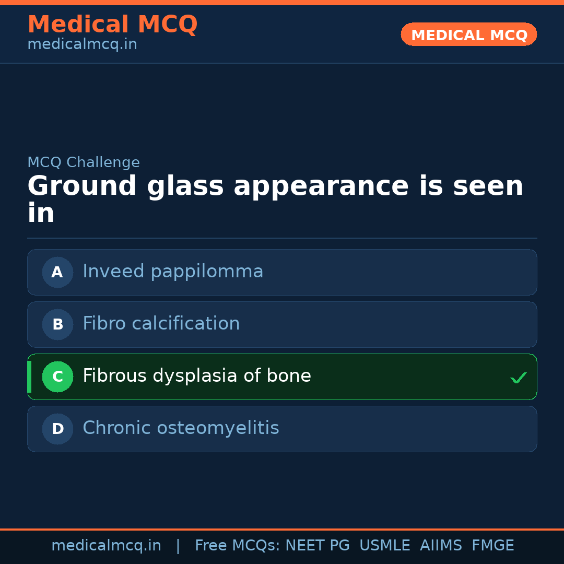Click the letter B option circle
Screen dimensions: 564x564
click(x=57, y=324)
